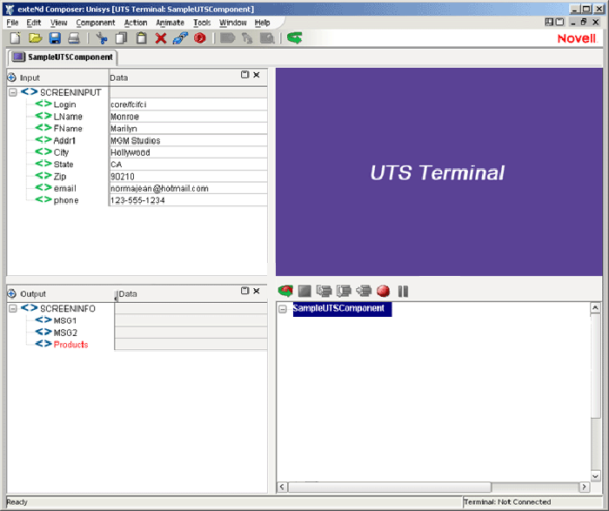Click the plus icon beside Output header
This screenshot has width=609, height=511.
pos(11,293)
